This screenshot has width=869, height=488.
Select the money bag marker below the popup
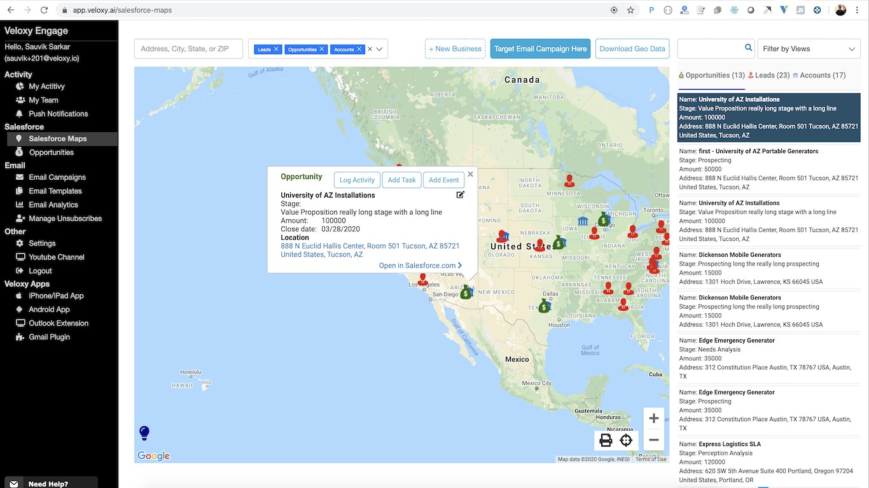[466, 292]
